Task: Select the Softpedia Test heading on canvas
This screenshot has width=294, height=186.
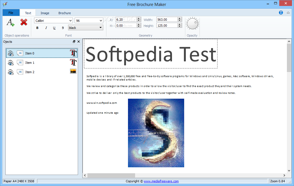Action: click(x=151, y=54)
